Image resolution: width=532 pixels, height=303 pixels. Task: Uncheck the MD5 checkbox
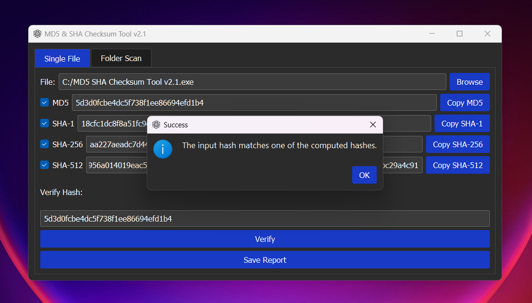[x=44, y=102]
